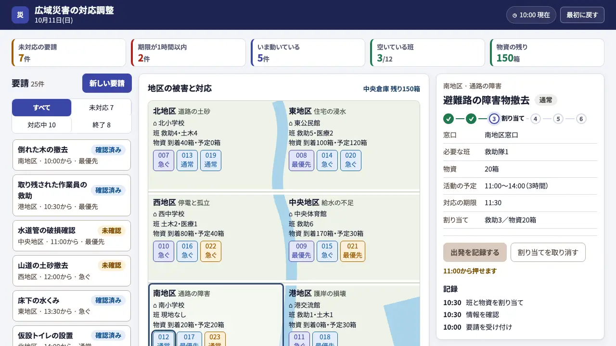Screen dimensions: 616x346
Task: Click the 空いている班 3/12 summary card
Action: pos(427,53)
